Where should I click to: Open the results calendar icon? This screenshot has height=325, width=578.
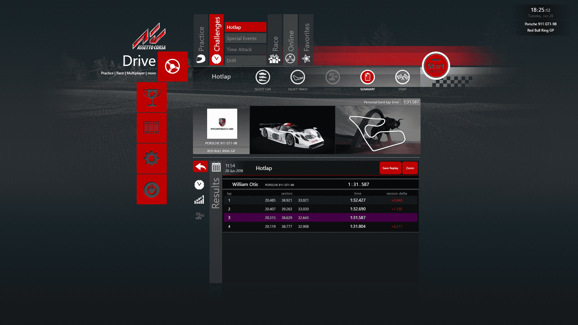pyautogui.click(x=216, y=167)
